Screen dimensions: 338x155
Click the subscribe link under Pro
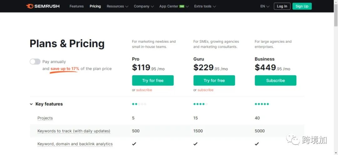[x=144, y=90]
